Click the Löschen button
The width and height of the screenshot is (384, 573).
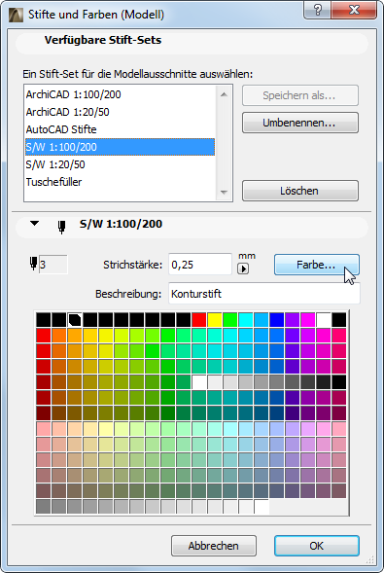pos(300,191)
